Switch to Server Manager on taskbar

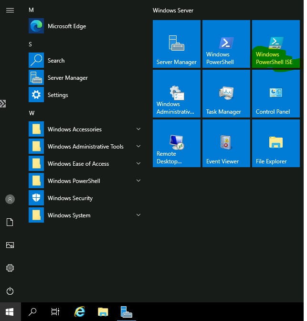coord(127,312)
